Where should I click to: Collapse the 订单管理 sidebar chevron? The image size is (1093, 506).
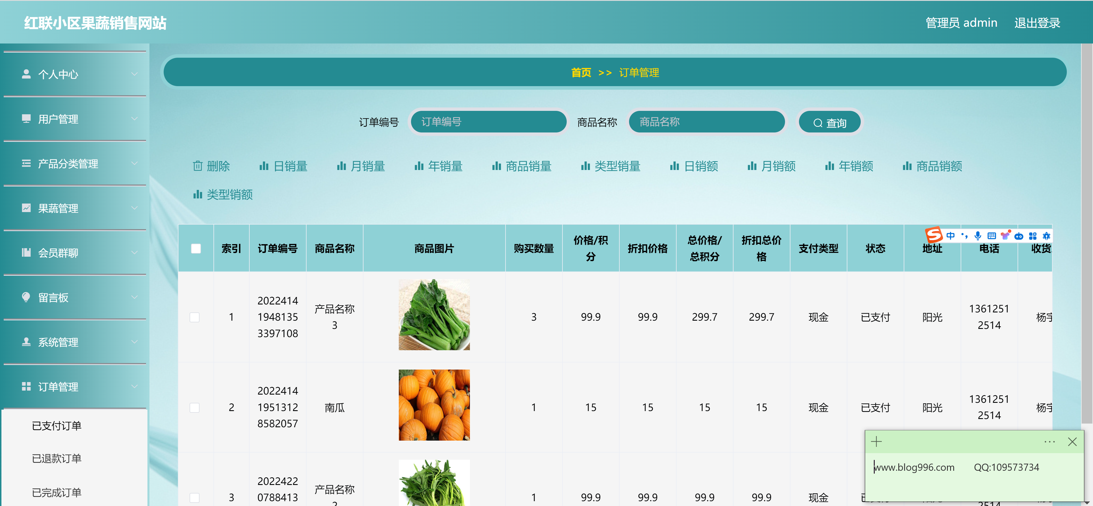pyautogui.click(x=135, y=387)
